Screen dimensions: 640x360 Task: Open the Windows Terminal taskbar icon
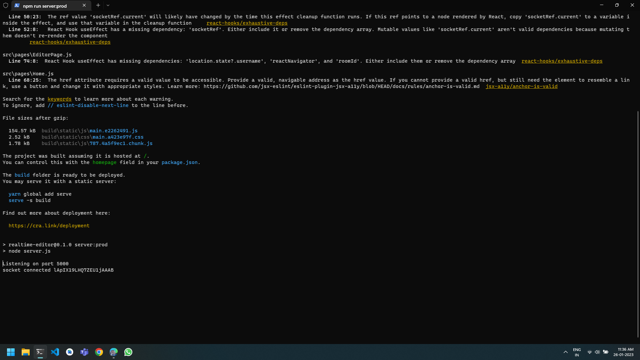point(40,352)
